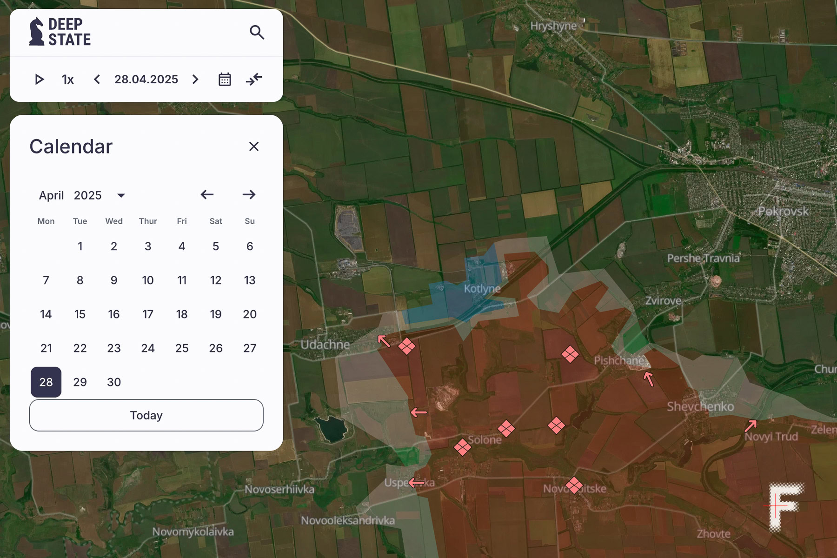Toggle the calendar icon in toolbar
The image size is (837, 558).
(225, 80)
